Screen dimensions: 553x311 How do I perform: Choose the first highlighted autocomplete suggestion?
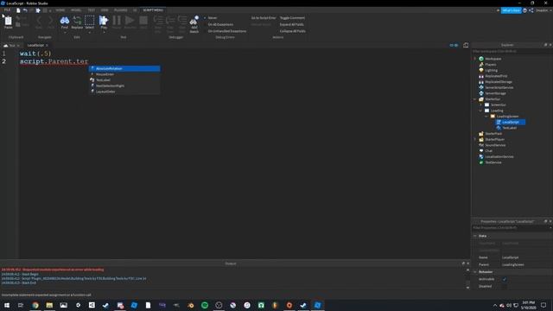coord(124,69)
